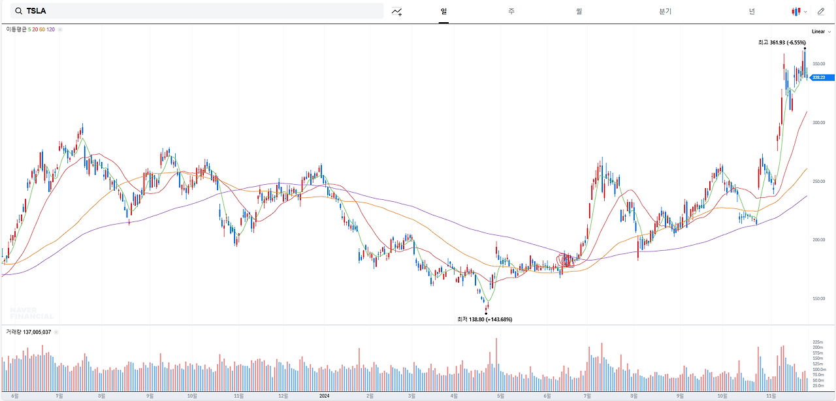This screenshot has width=836, height=401.
Task: Switch to the quarterly (분기) chart tab
Action: 665,11
